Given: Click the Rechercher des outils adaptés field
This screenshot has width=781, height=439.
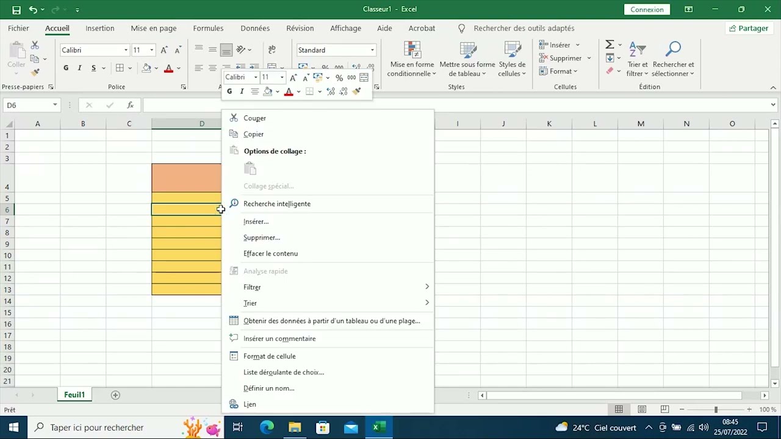Looking at the screenshot, I should (524, 28).
